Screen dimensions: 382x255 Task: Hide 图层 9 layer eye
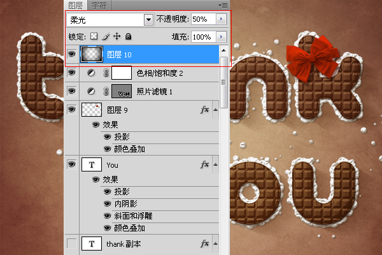[71, 109]
